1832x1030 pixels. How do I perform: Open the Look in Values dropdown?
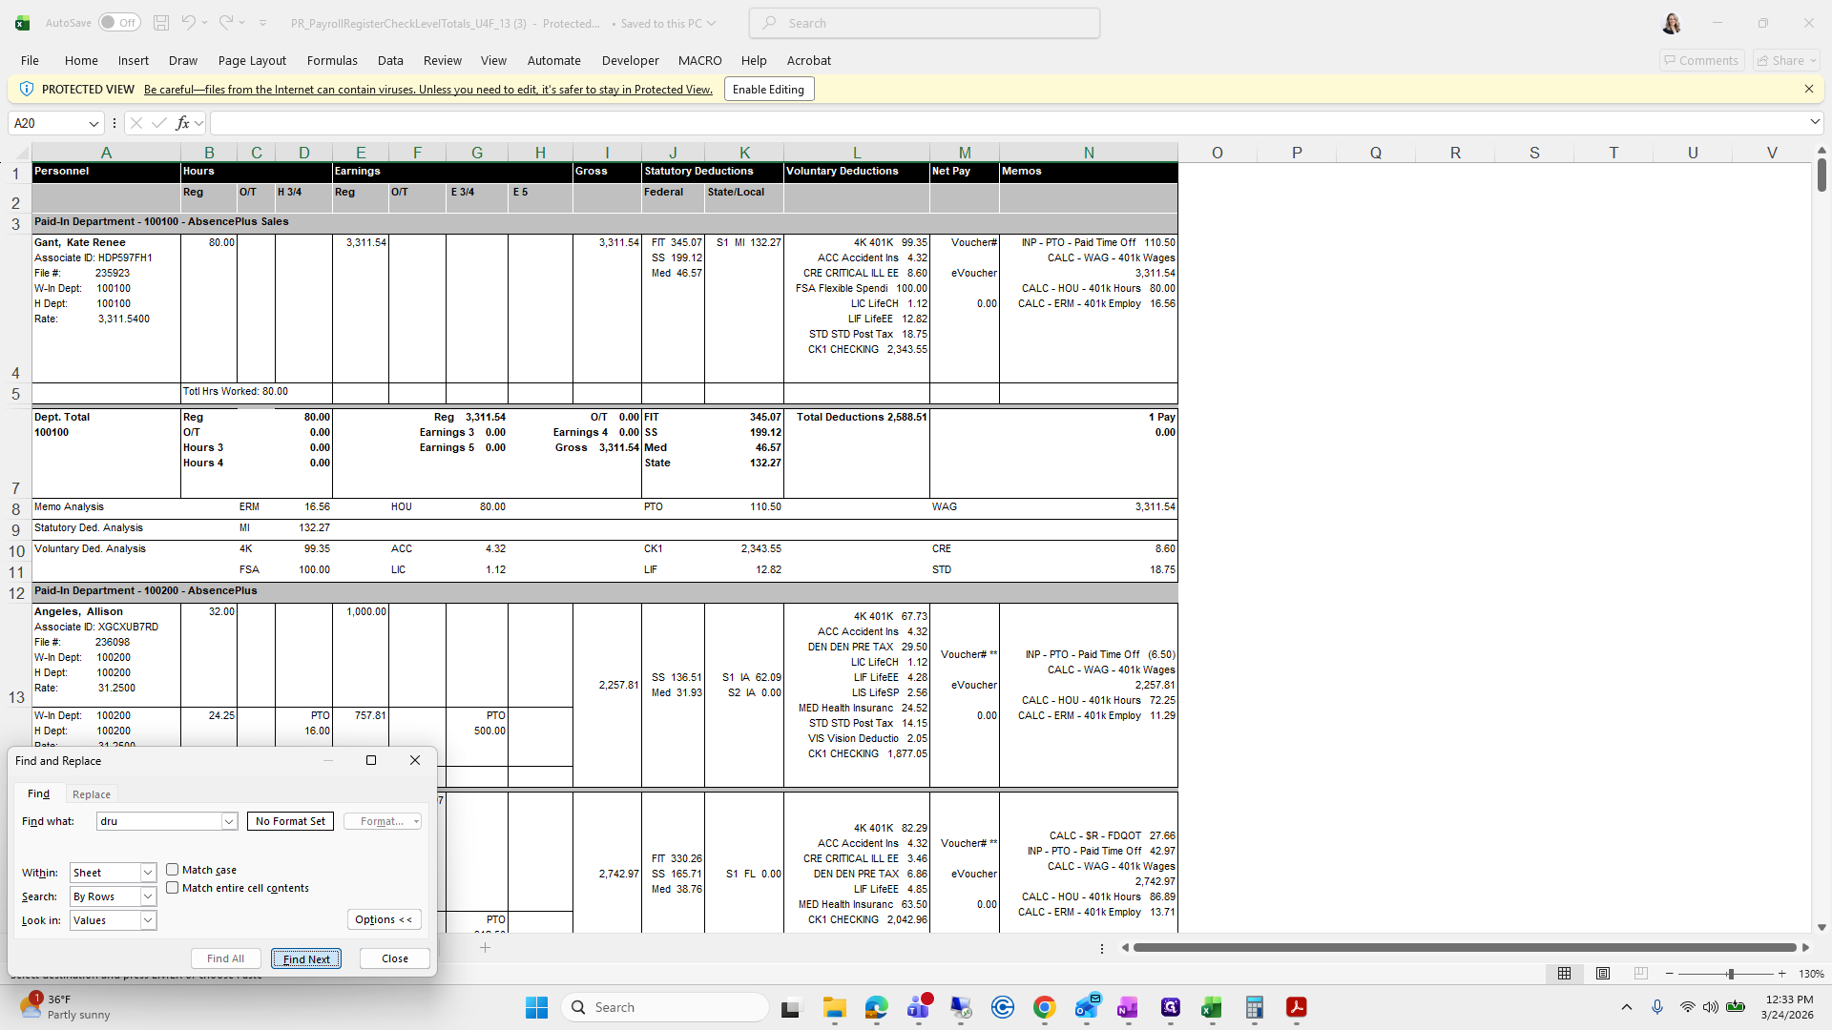point(148,920)
